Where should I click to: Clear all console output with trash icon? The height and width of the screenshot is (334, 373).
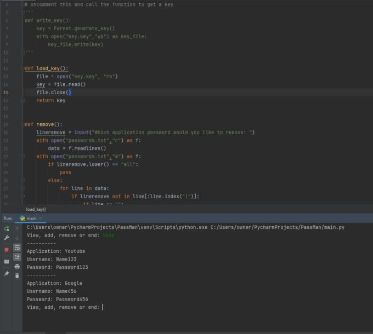pyautogui.click(x=17, y=275)
